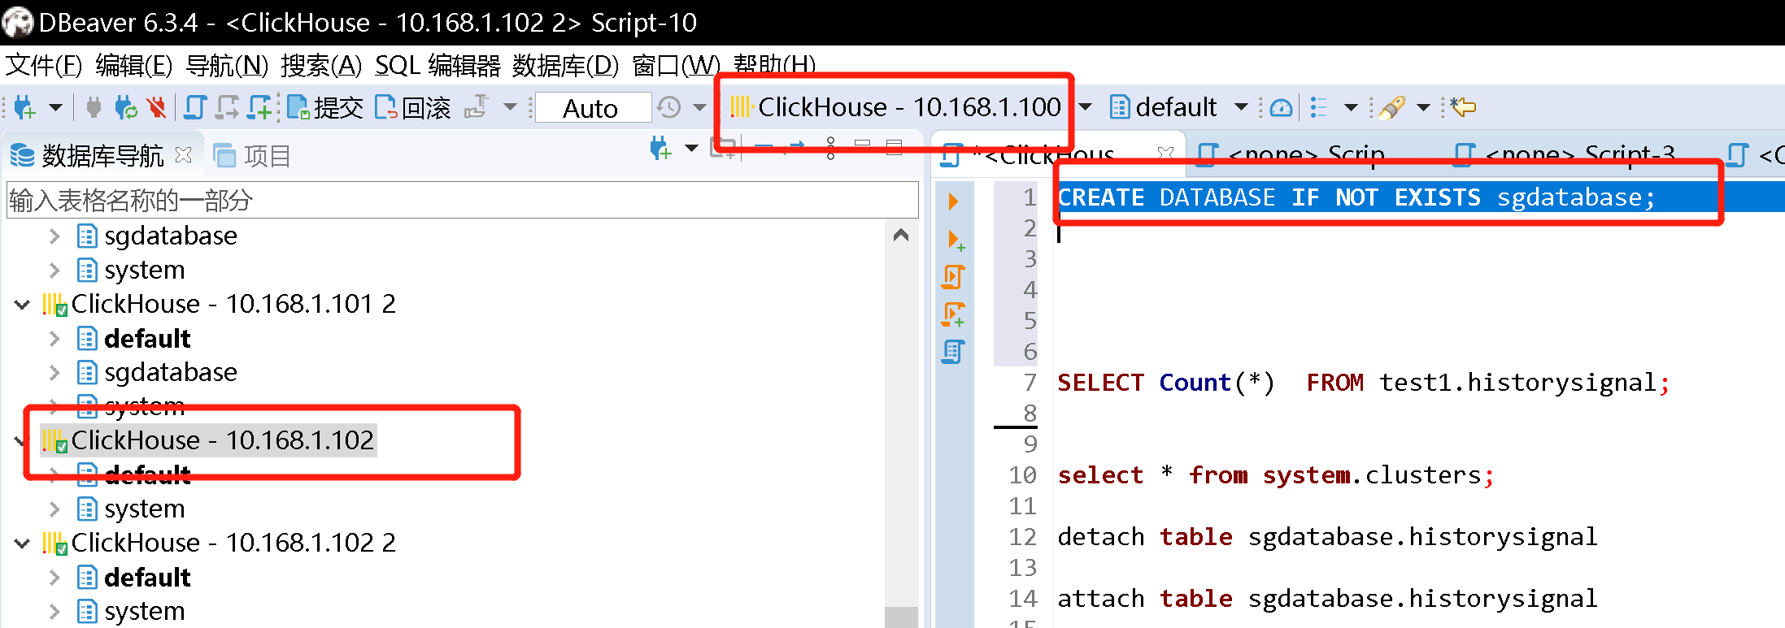Open the 数据库(D) menu
The image size is (1785, 628).
pyautogui.click(x=566, y=65)
